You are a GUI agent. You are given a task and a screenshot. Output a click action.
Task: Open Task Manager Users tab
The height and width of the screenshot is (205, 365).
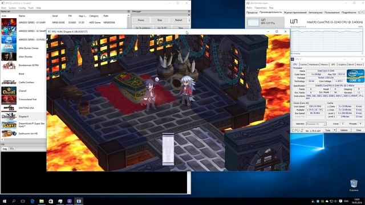pyautogui.click(x=332, y=13)
